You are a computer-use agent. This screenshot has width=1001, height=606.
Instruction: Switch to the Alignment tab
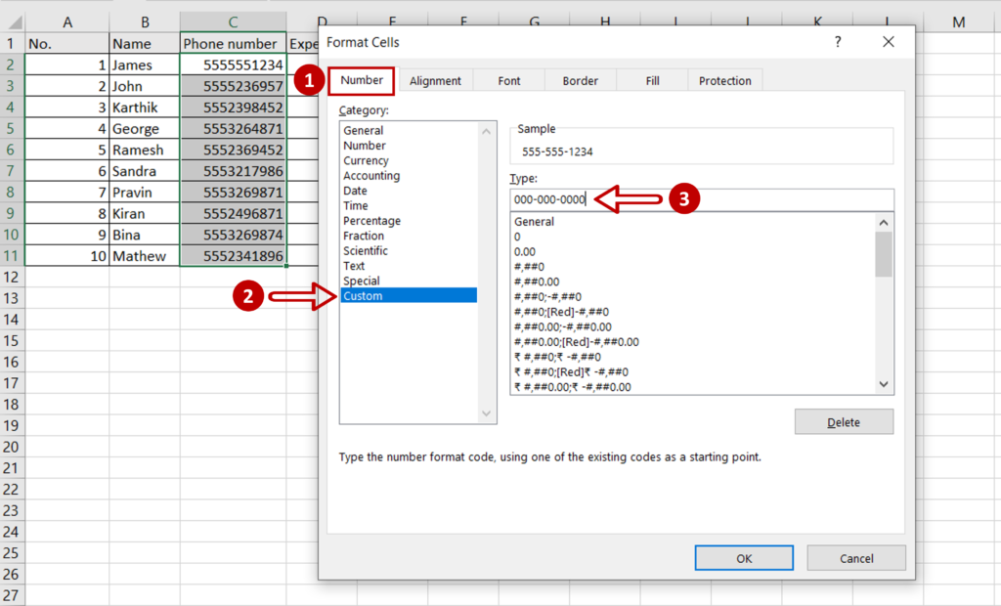point(436,80)
